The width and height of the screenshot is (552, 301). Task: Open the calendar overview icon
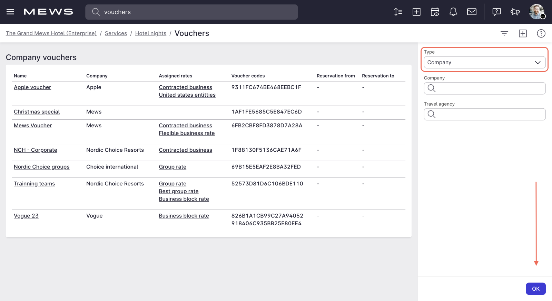(x=435, y=12)
